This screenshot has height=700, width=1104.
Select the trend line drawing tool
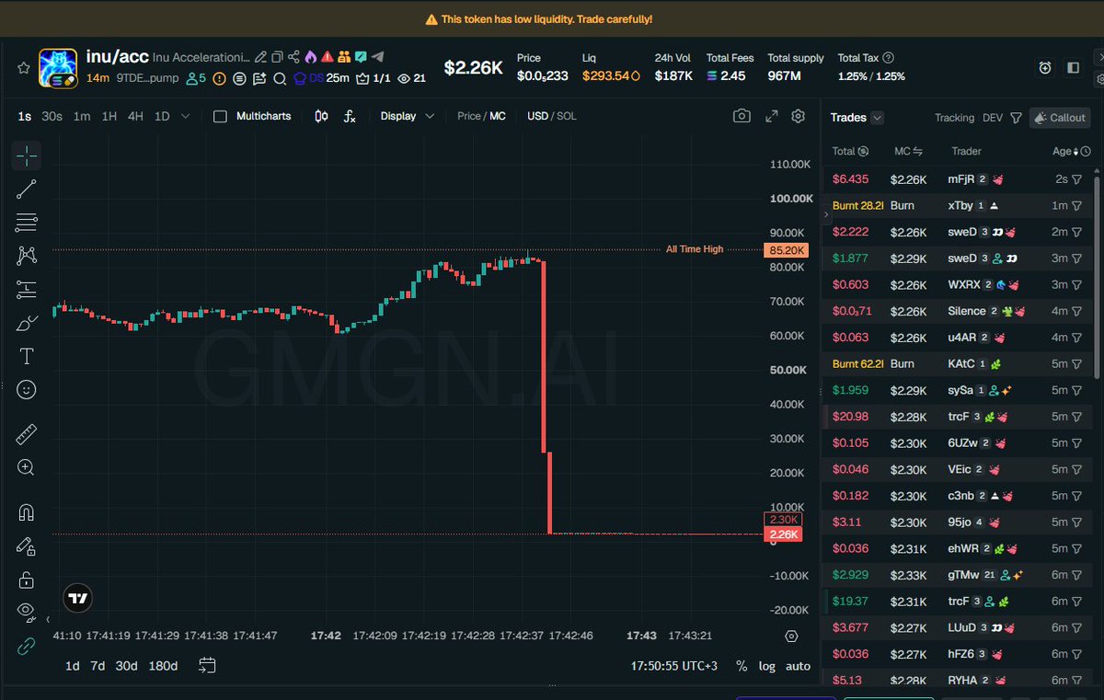pos(27,189)
